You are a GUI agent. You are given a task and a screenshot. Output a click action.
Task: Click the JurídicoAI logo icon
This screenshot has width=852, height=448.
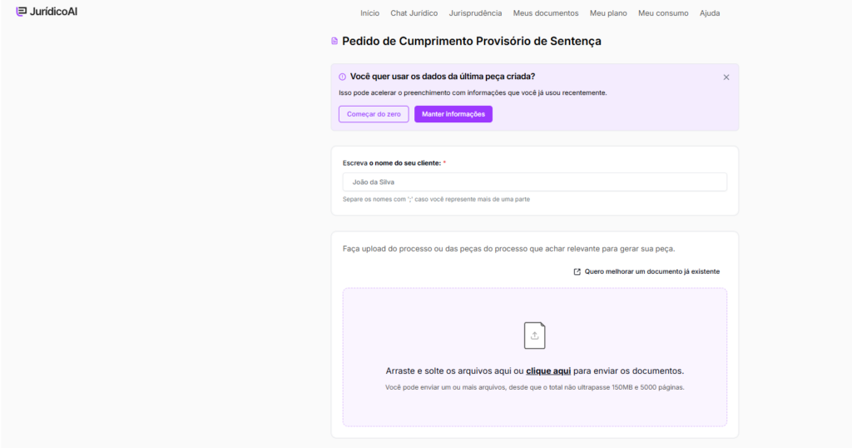click(21, 12)
